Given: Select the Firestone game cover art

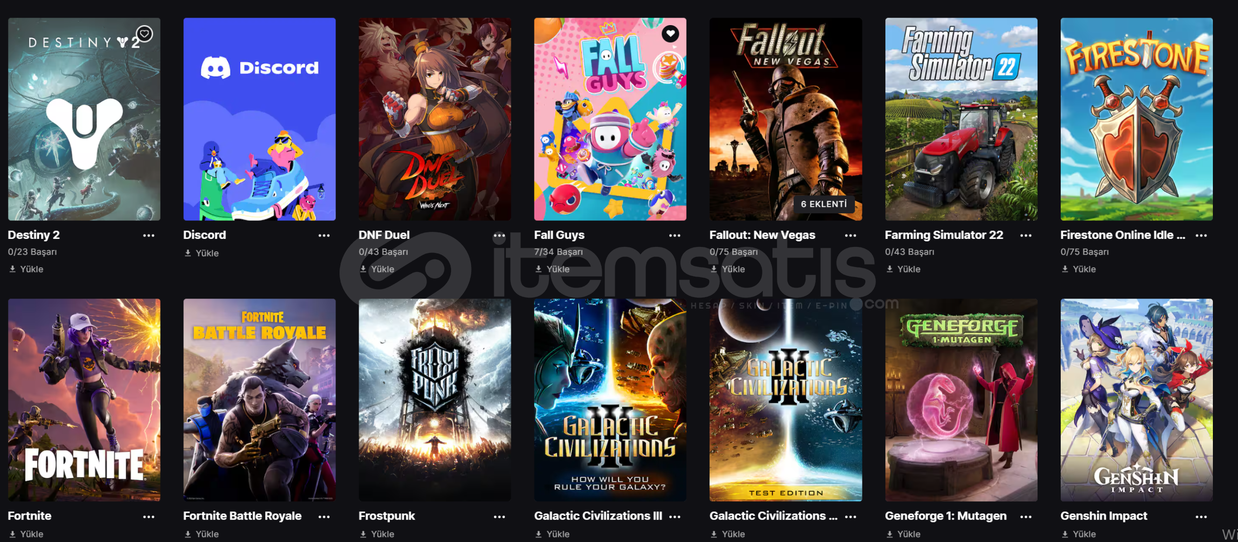Looking at the screenshot, I should pos(1137,119).
